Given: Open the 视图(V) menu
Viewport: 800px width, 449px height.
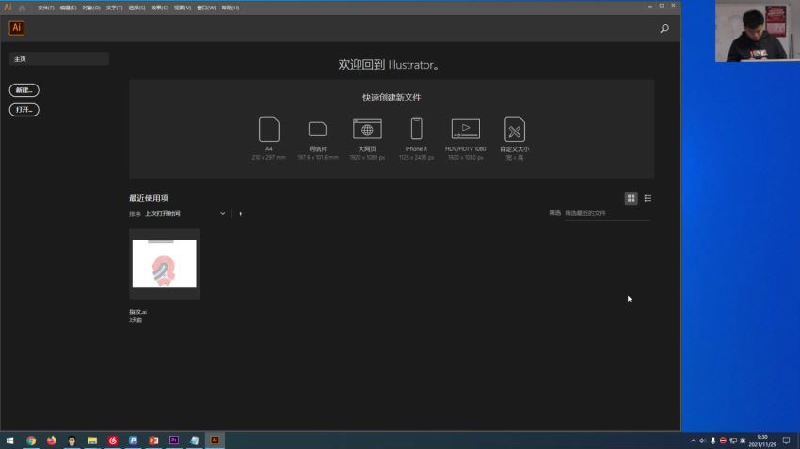Looking at the screenshot, I should click(x=183, y=8).
